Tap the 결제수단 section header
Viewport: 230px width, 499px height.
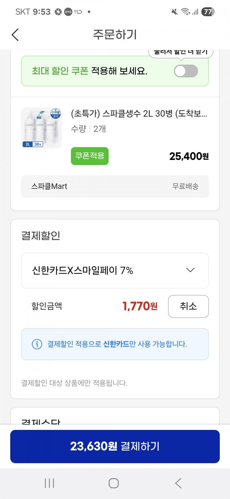pos(41,422)
